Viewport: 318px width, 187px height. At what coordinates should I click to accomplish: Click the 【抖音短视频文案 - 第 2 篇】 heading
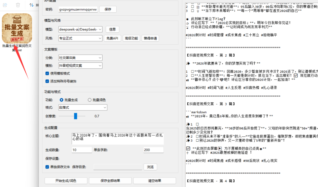click(211, 55)
